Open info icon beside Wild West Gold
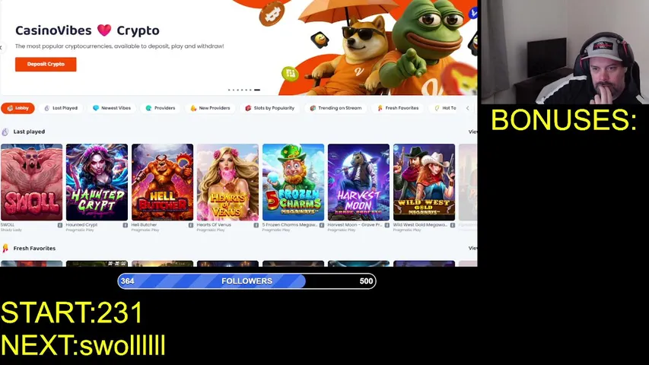 click(453, 225)
